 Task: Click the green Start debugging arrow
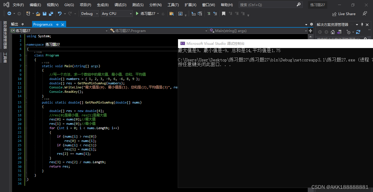point(137,14)
